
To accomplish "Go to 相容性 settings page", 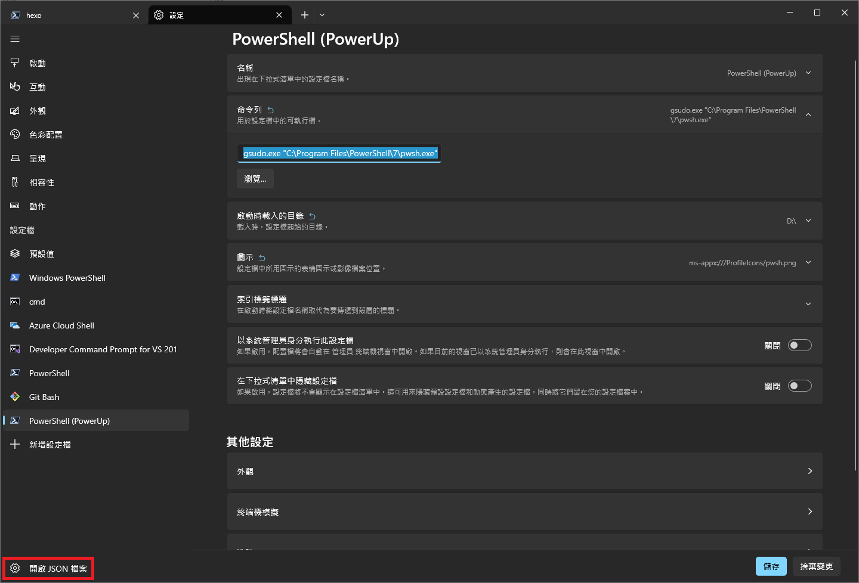I will (96, 182).
